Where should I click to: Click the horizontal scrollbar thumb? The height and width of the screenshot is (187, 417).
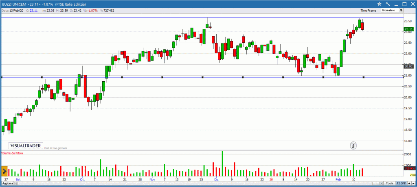(x=375, y=183)
